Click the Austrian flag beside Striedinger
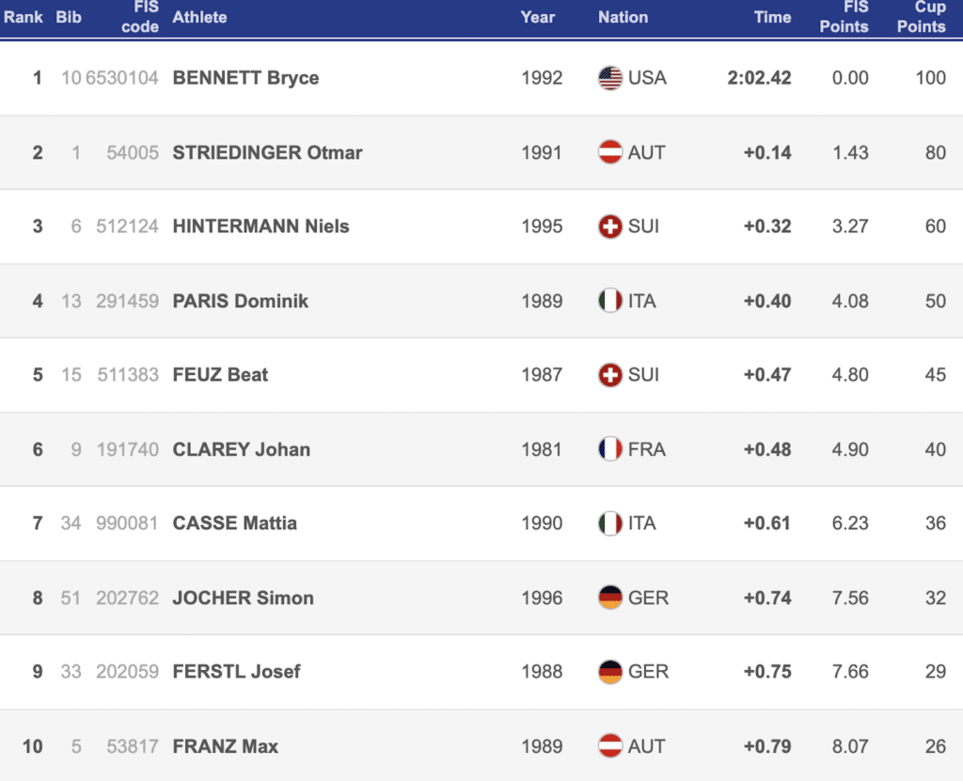This screenshot has width=963, height=781. coord(610,152)
